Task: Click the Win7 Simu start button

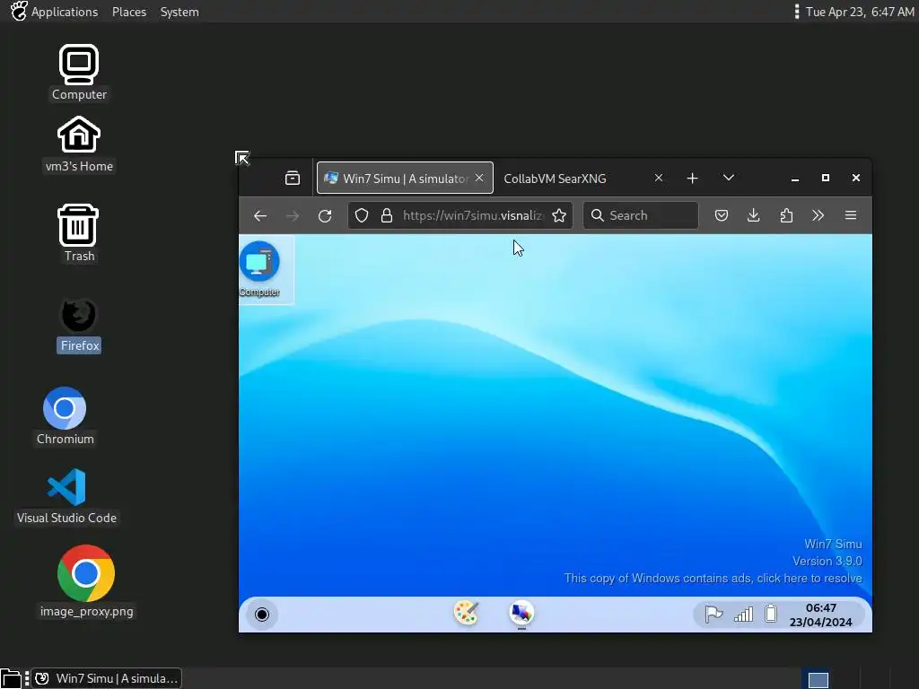Action: coord(262,614)
